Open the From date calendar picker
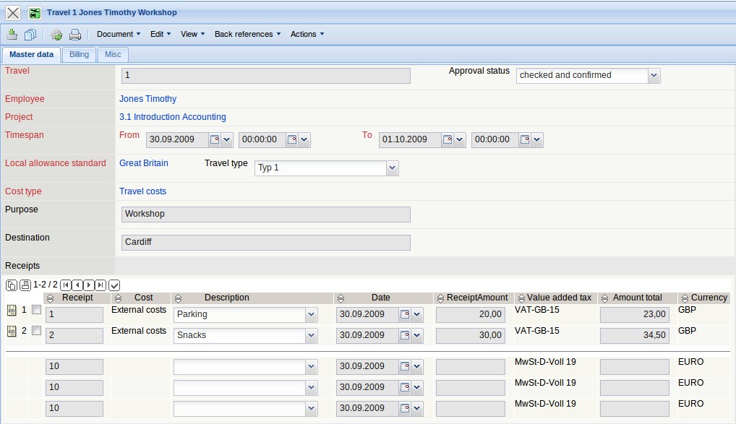The image size is (736, 424). click(214, 139)
